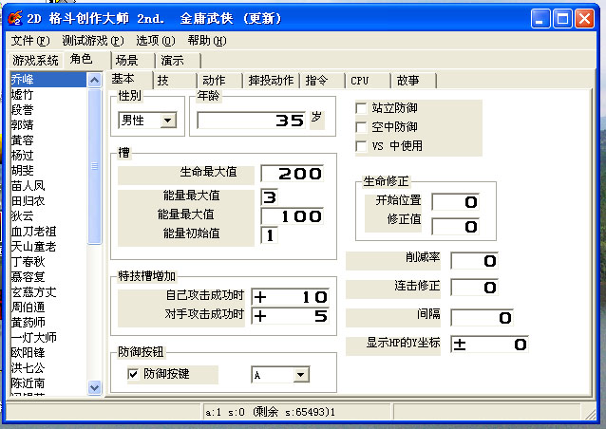This screenshot has width=606, height=429.
Task: Open the 帮助(H) menu
Action: (x=207, y=41)
